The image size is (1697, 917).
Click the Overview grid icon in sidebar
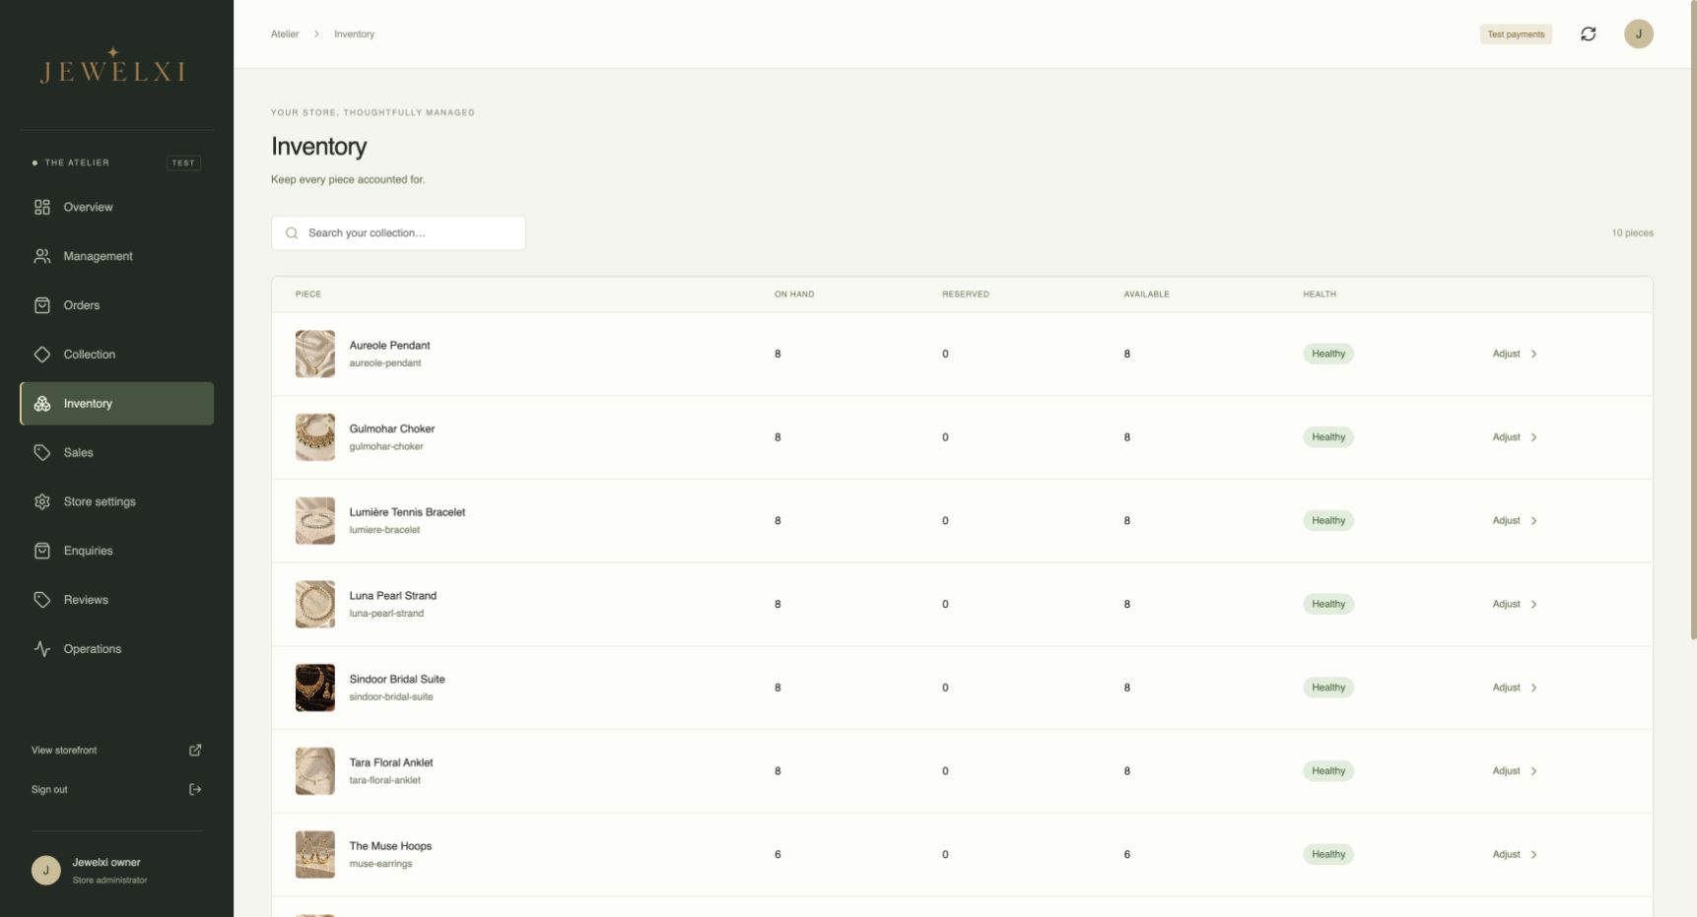42,207
